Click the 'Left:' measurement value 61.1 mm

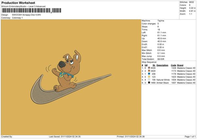click(162, 32)
